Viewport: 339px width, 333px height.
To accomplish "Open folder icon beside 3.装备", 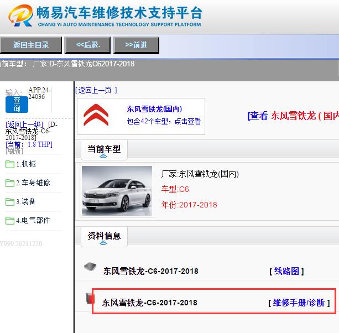I will [x=10, y=202].
